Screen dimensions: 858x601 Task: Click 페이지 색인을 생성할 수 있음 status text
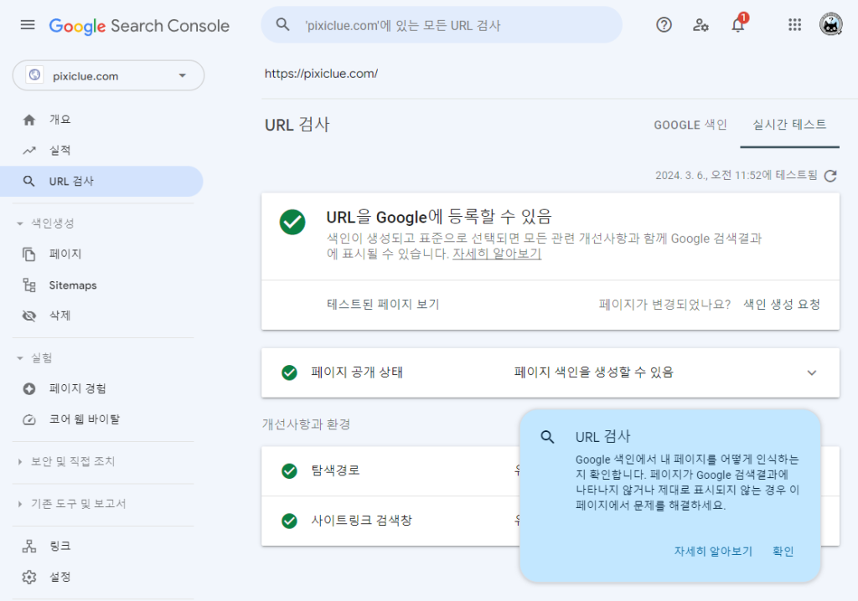pyautogui.click(x=594, y=372)
